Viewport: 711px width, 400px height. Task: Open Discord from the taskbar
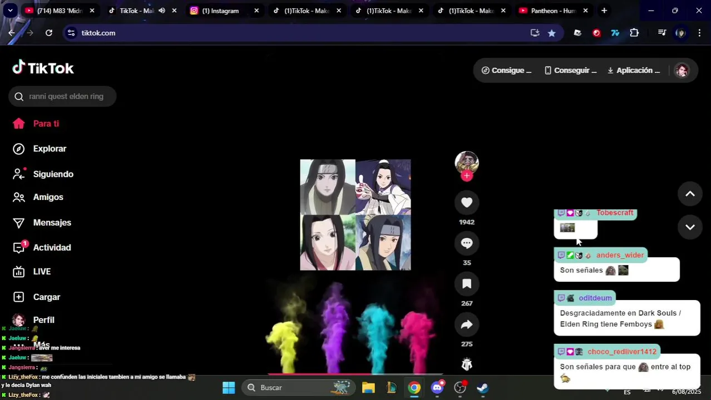[437, 387]
